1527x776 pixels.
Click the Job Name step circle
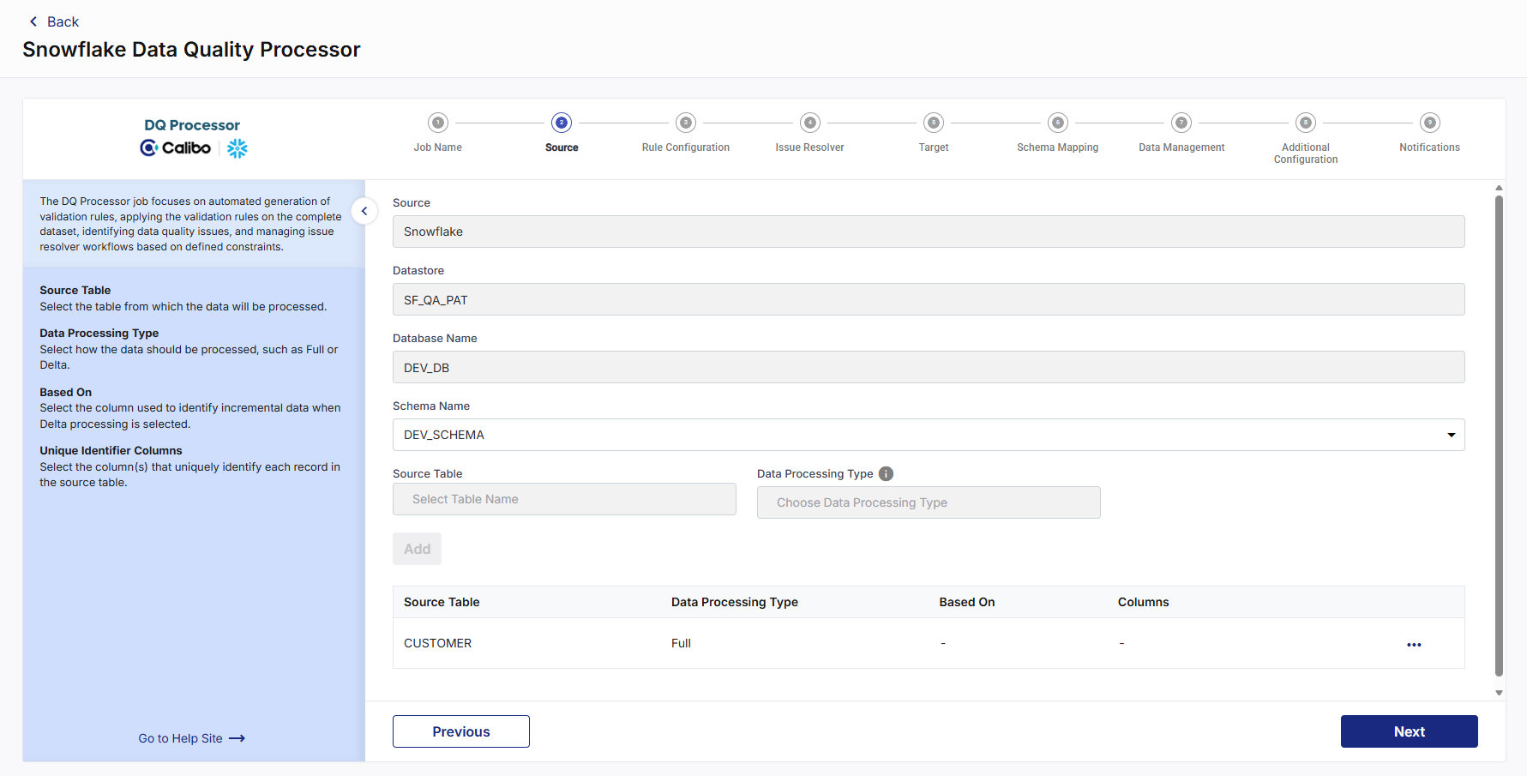[438, 123]
